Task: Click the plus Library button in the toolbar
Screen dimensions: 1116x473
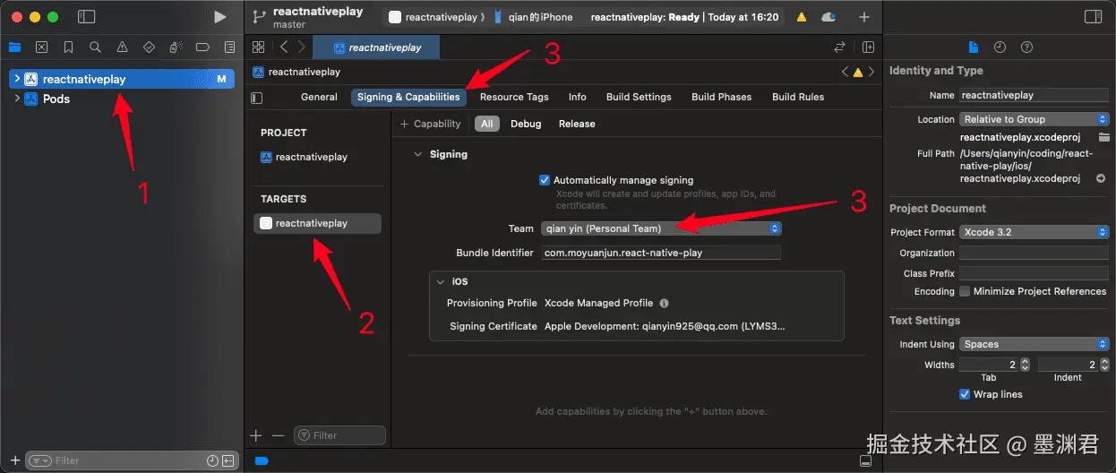Action: click(x=863, y=17)
